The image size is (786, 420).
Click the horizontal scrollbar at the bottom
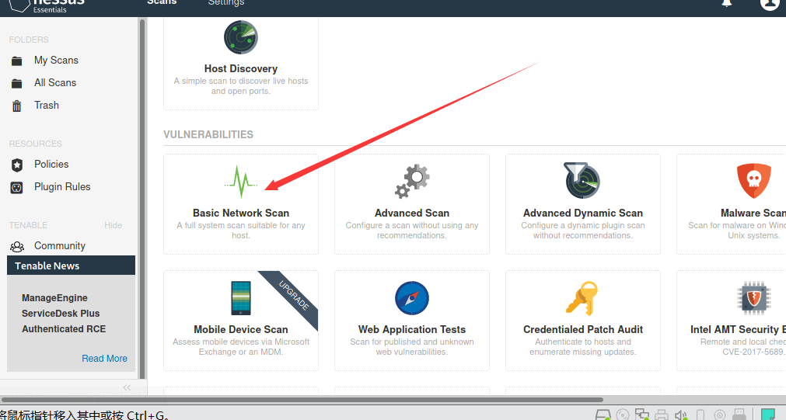pos(302,400)
